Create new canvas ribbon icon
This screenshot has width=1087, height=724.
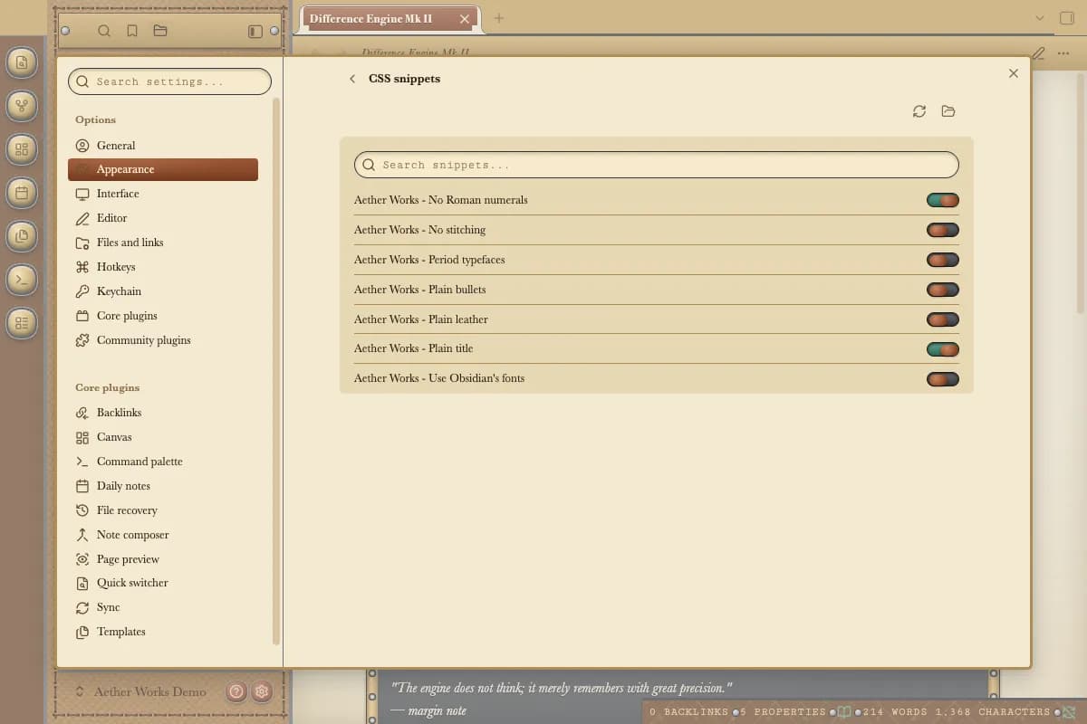coord(22,149)
